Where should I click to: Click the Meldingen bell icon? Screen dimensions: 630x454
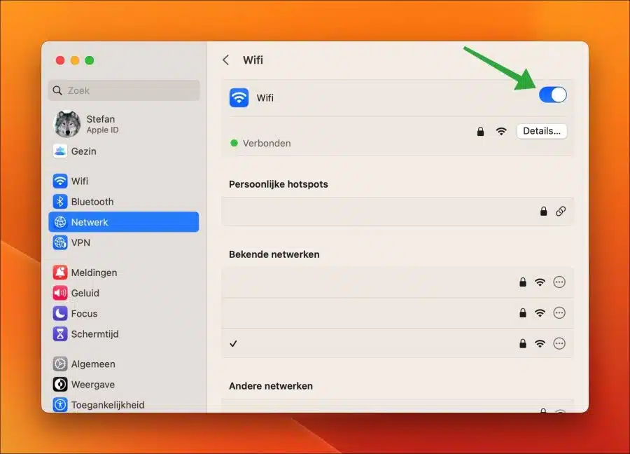[60, 273]
